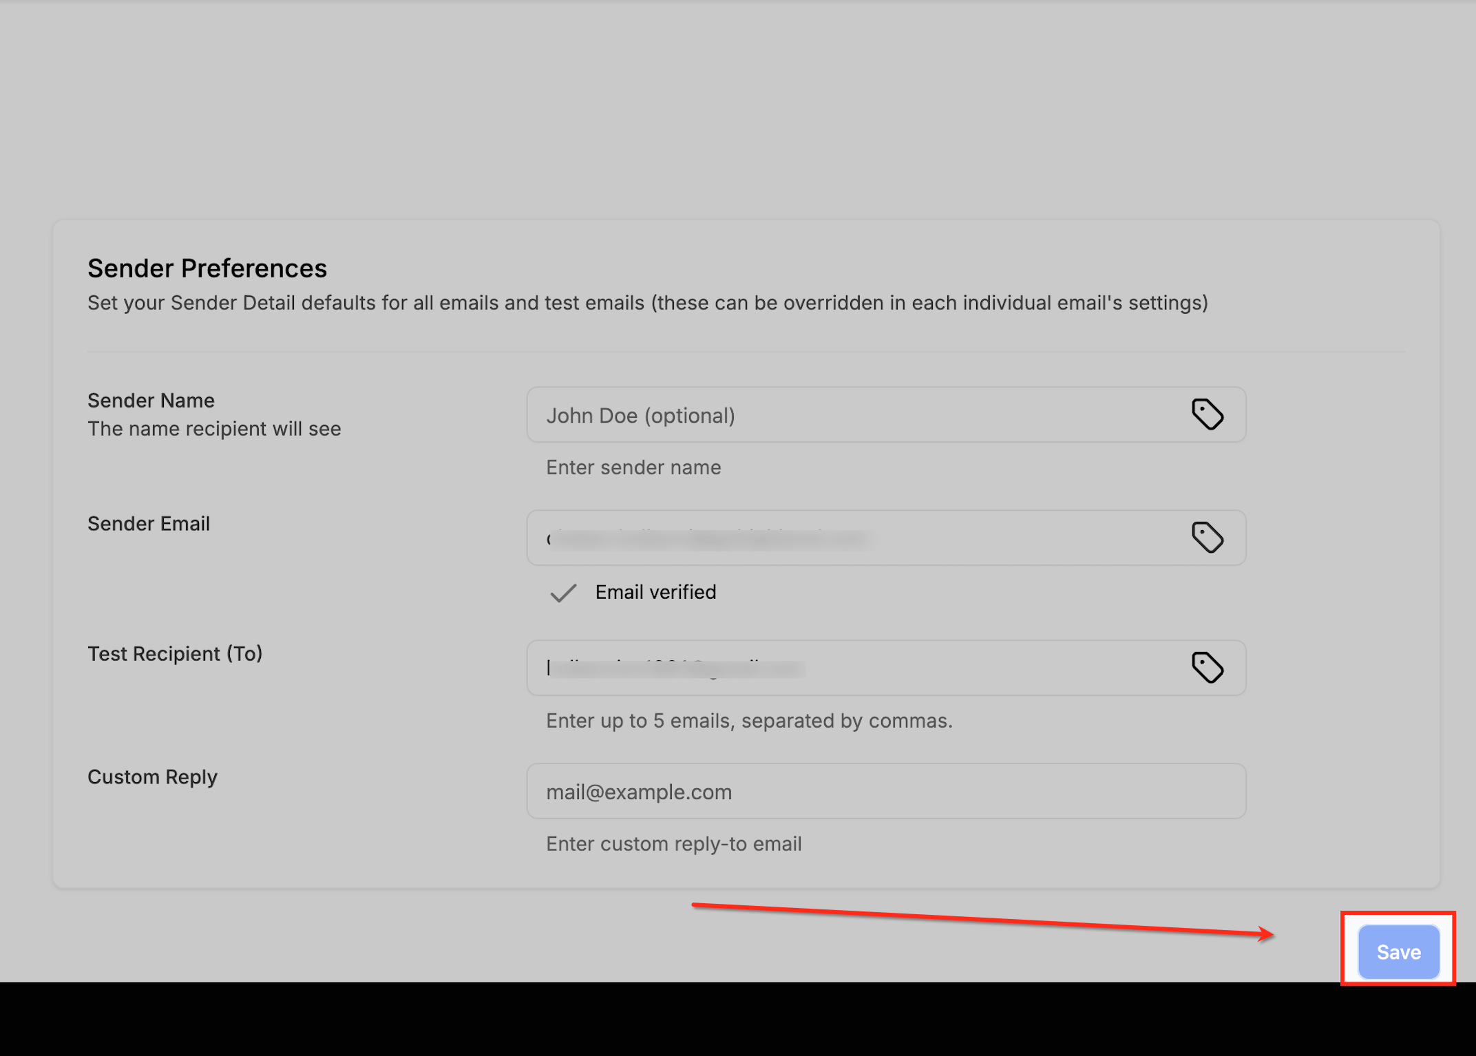Open merge tag icon for Sender Email
This screenshot has width=1476, height=1056.
[x=1207, y=538]
